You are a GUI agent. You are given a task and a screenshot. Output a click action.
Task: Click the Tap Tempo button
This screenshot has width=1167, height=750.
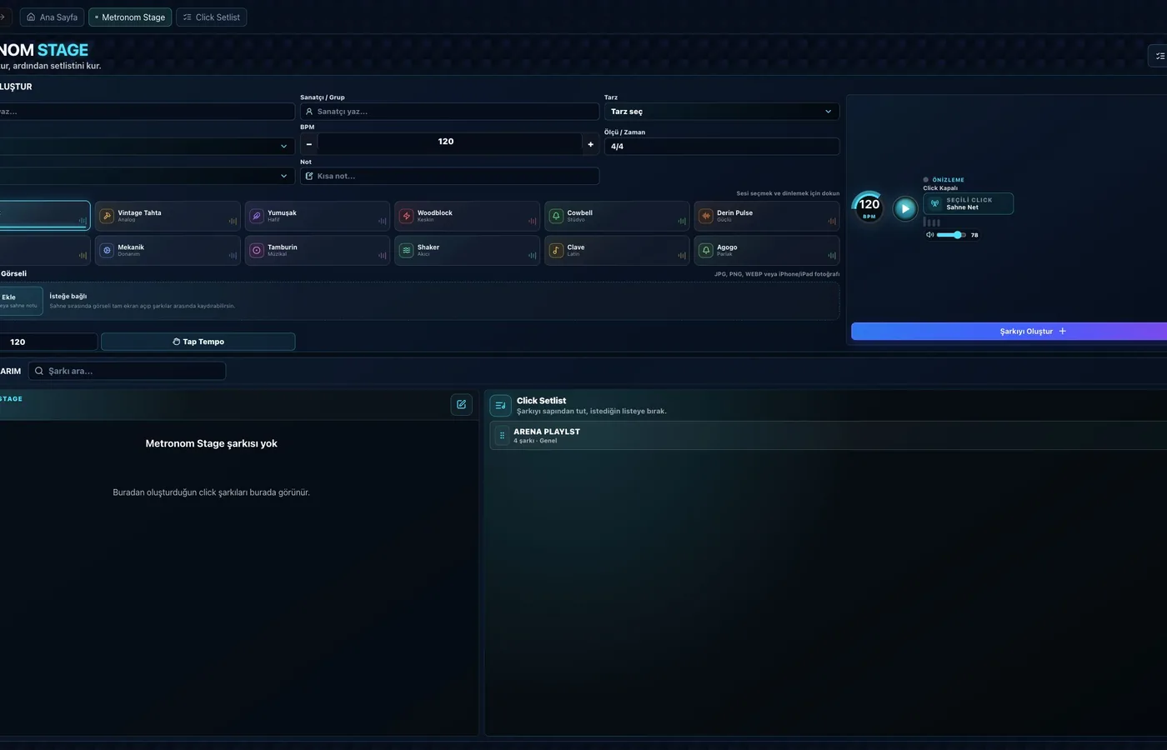(198, 342)
